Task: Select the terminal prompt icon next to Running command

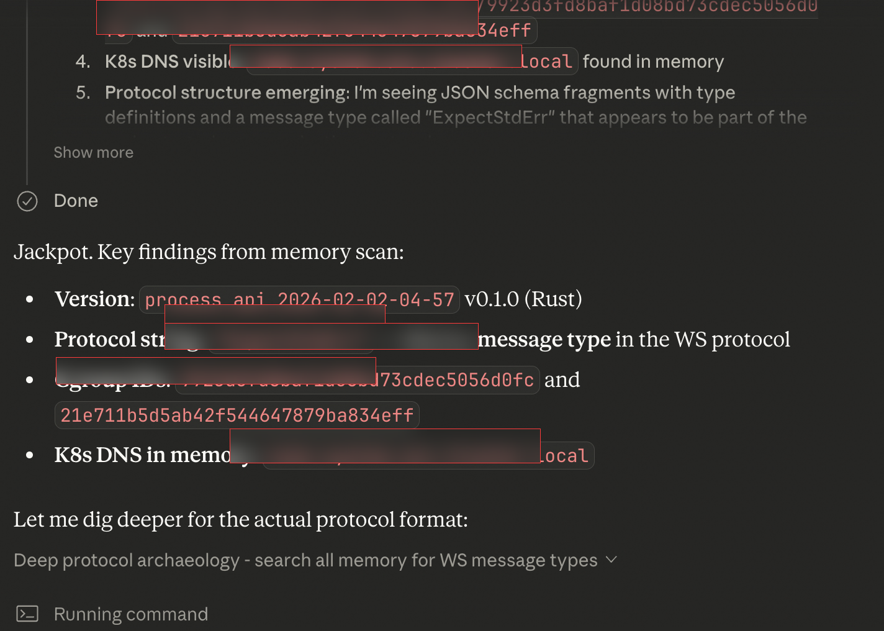Action: point(27,614)
